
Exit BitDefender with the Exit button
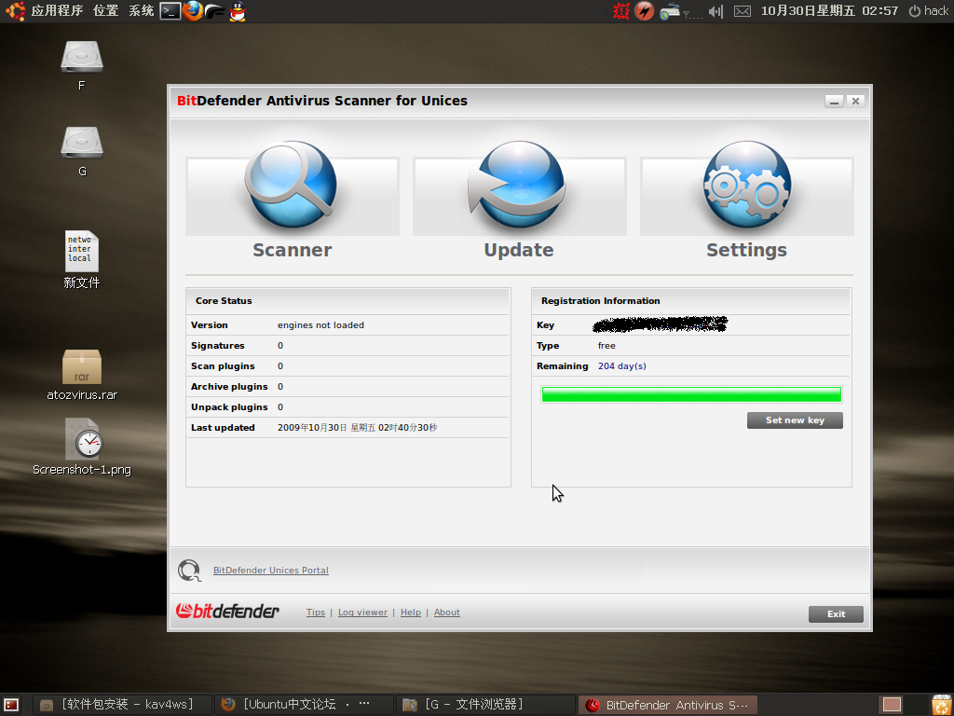coord(836,613)
